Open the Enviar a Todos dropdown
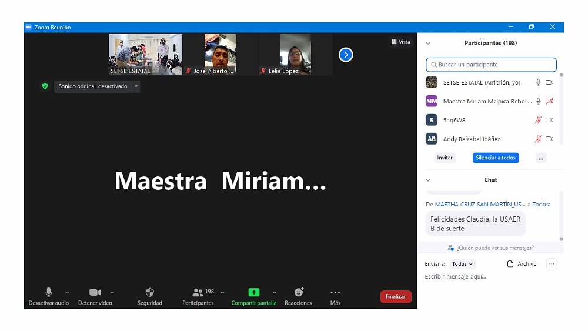Screen dimensions: 588x331 pyautogui.click(x=463, y=264)
